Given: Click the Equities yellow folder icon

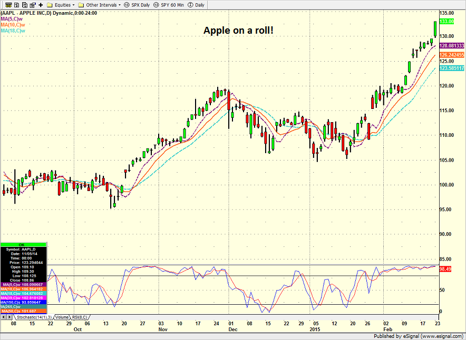Looking at the screenshot, I should 50,5.
